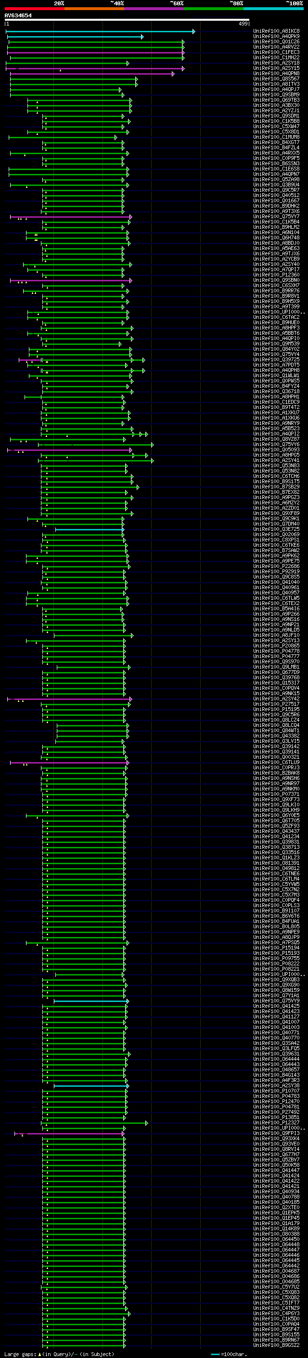
Task: Open hit UniRef100_Q40512
Action: click(276, 195)
